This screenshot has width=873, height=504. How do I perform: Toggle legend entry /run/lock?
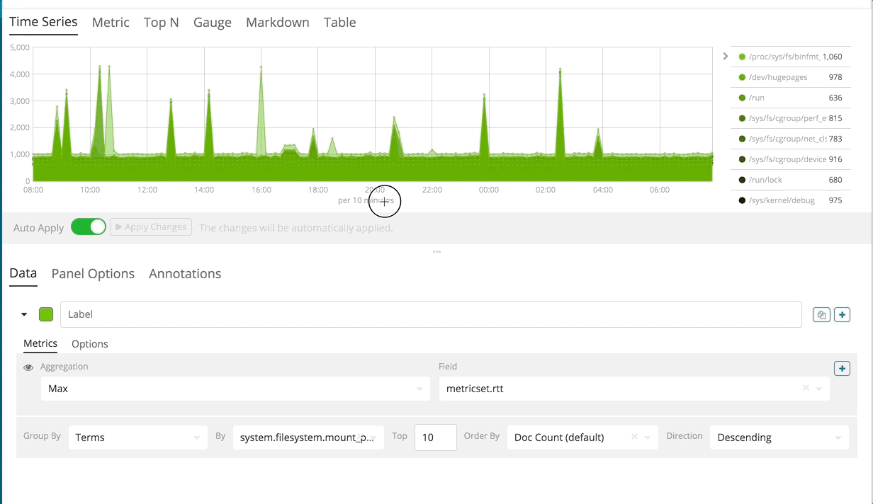pyautogui.click(x=790, y=180)
